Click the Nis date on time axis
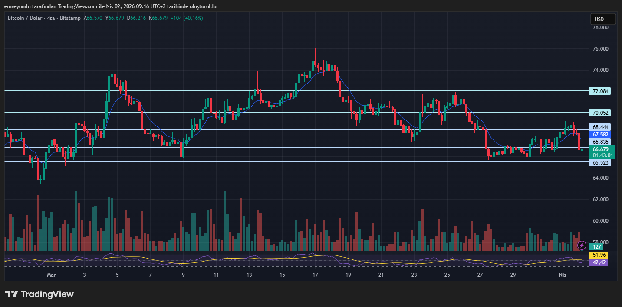 (563, 275)
